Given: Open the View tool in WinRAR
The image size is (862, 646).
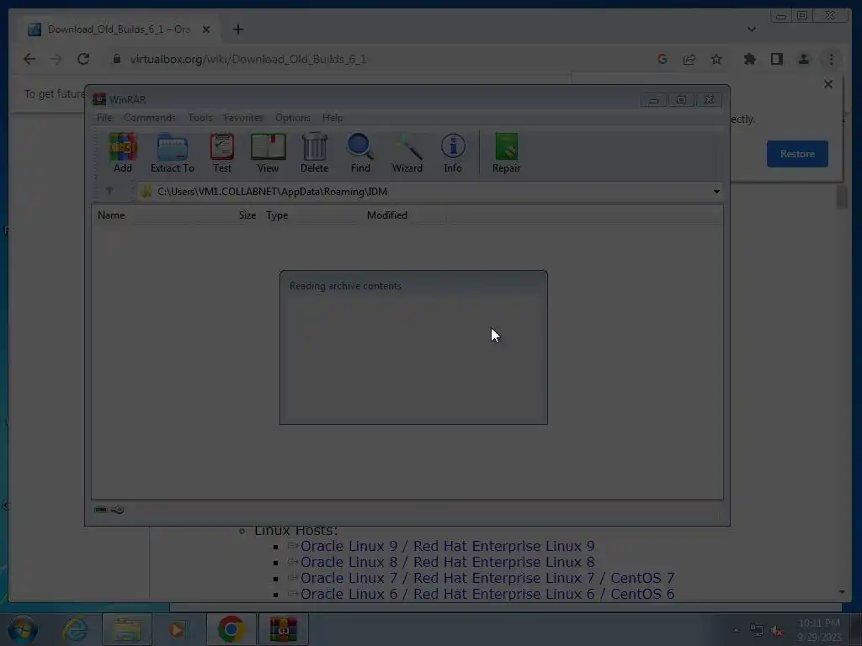Looking at the screenshot, I should [x=268, y=153].
